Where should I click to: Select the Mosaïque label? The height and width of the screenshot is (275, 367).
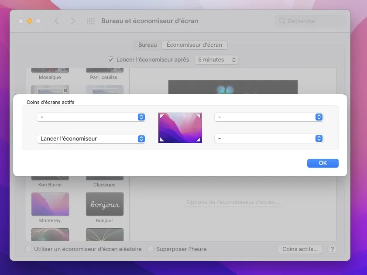point(50,77)
